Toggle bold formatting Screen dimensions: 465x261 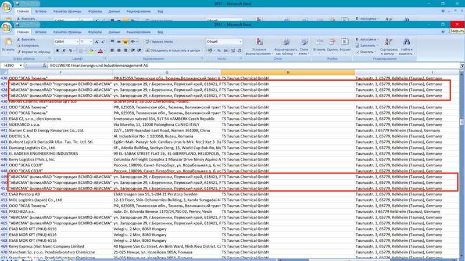[58, 51]
